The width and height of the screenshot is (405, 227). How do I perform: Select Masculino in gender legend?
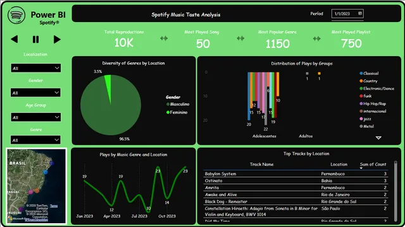point(178,104)
